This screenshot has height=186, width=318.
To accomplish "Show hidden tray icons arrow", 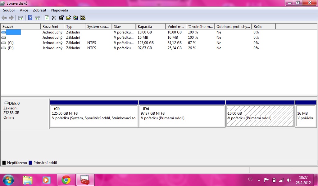I will click(x=259, y=180).
